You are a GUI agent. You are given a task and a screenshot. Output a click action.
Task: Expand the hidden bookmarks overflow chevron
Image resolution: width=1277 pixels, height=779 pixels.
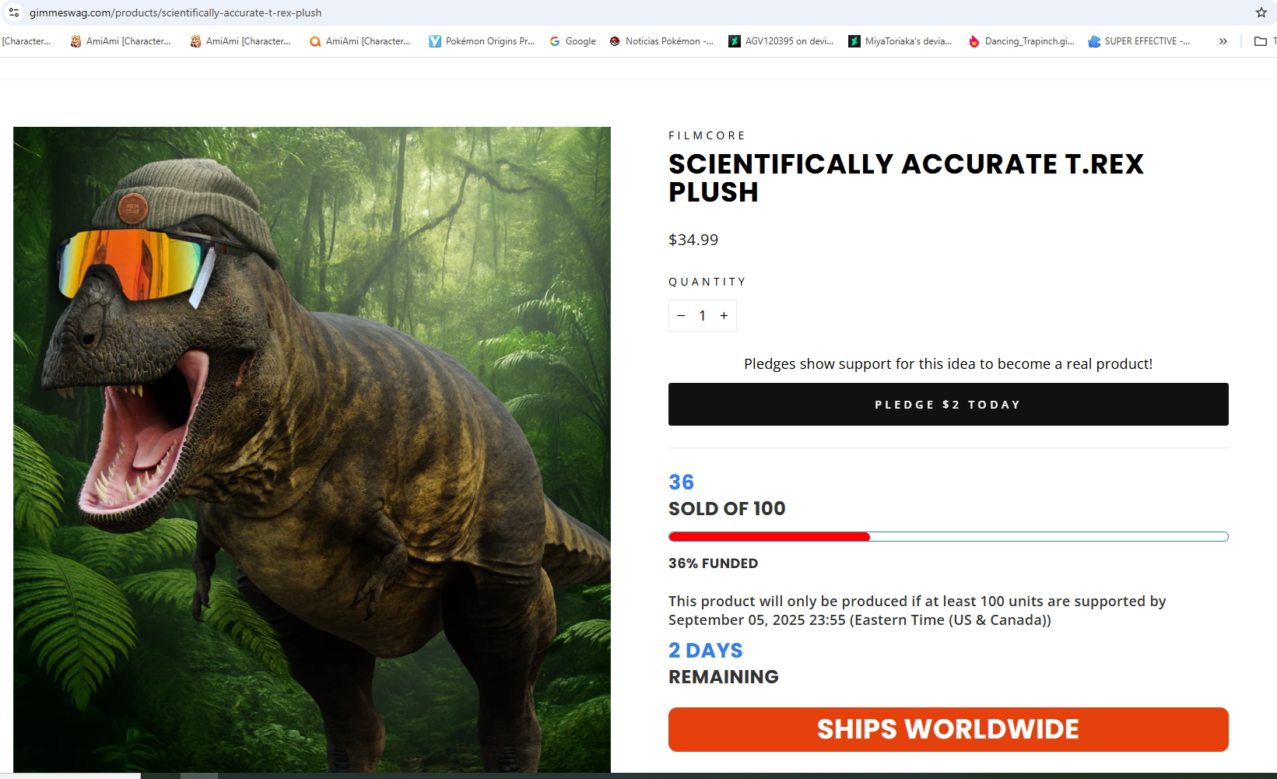pos(1223,41)
